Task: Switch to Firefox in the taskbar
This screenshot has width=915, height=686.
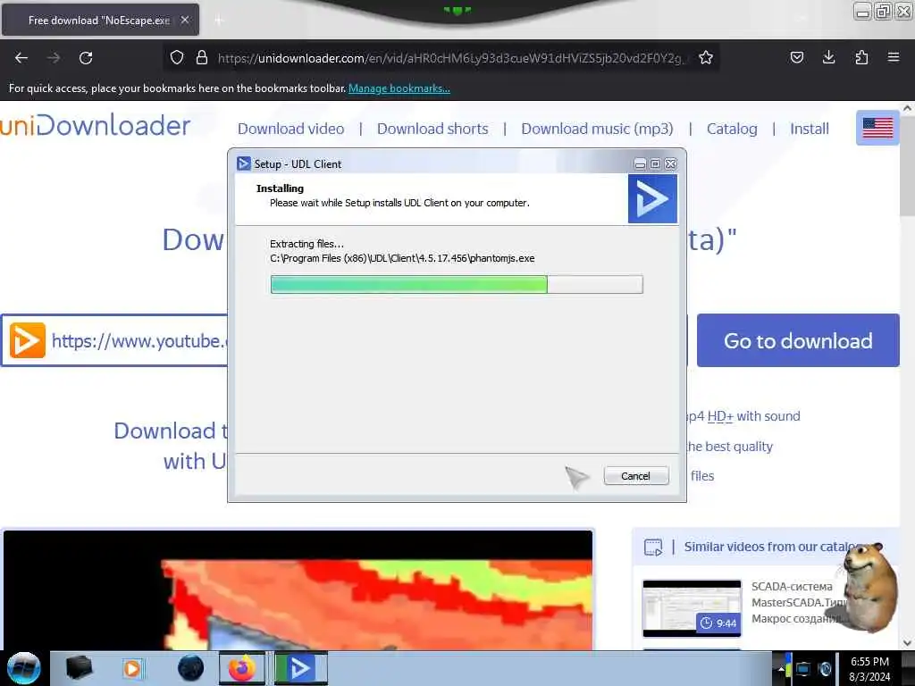Action: click(241, 668)
